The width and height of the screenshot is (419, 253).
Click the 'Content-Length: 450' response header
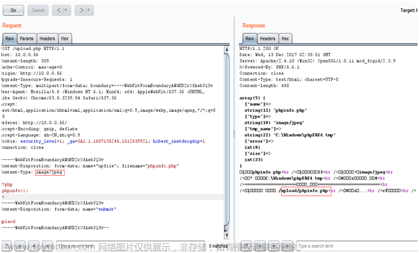click(x=264, y=85)
